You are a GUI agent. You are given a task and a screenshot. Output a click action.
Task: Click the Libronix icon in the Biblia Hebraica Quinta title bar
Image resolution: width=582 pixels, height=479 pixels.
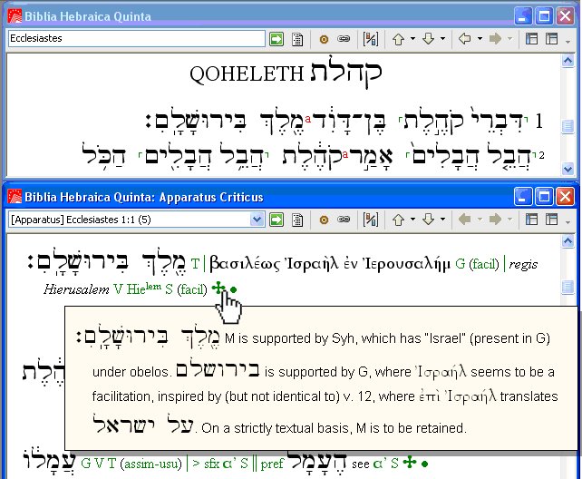pyautogui.click(x=15, y=16)
